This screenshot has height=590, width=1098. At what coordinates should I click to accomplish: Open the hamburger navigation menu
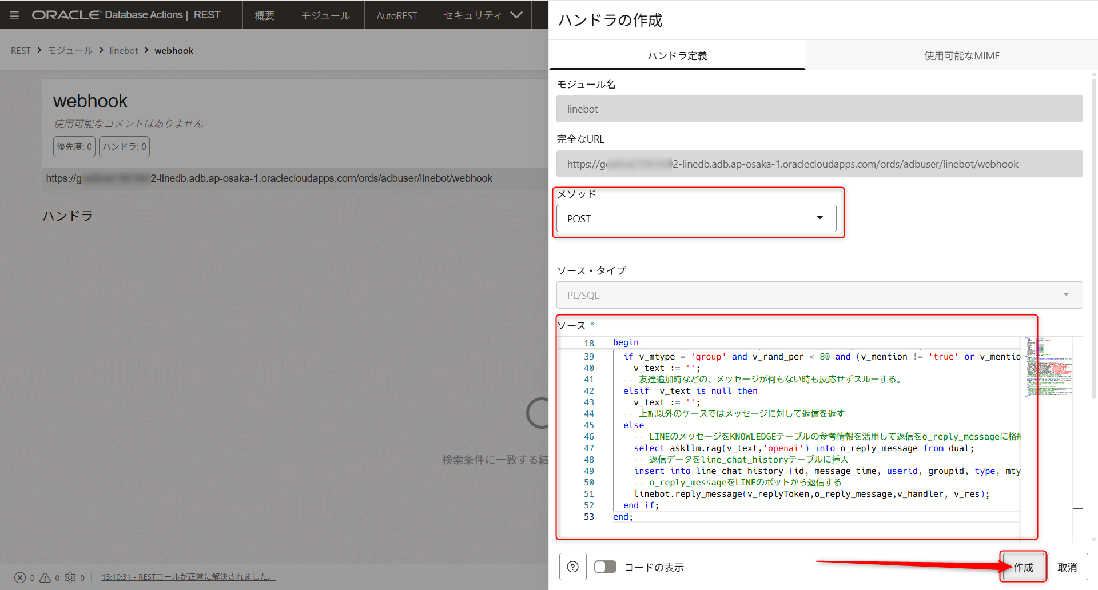click(14, 15)
